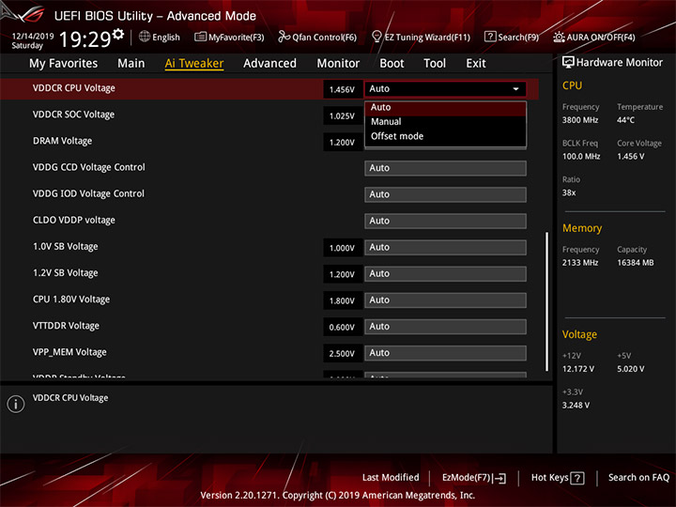The width and height of the screenshot is (676, 507).
Task: Click the 5.020 V reading
Action: coord(631,369)
